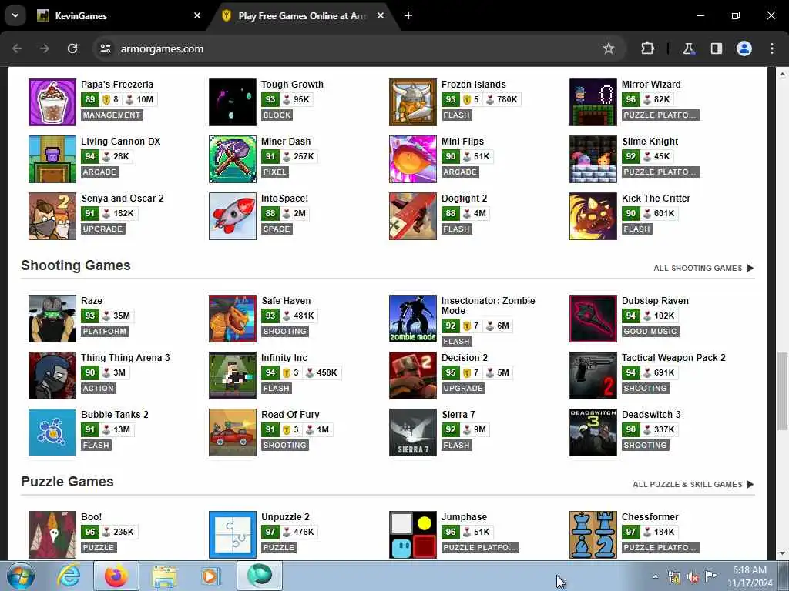This screenshot has width=789, height=591.
Task: Show hidden system tray icons arrow
Action: [x=655, y=576]
